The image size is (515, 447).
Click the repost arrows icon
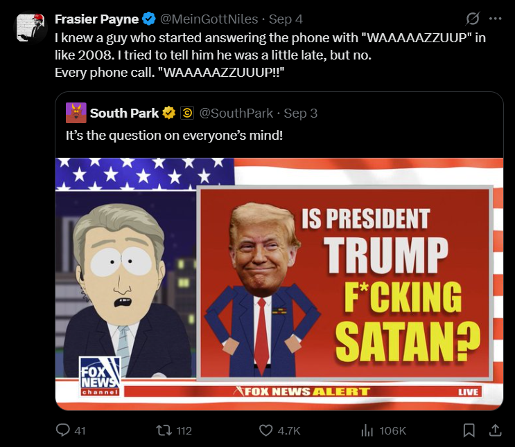click(164, 430)
